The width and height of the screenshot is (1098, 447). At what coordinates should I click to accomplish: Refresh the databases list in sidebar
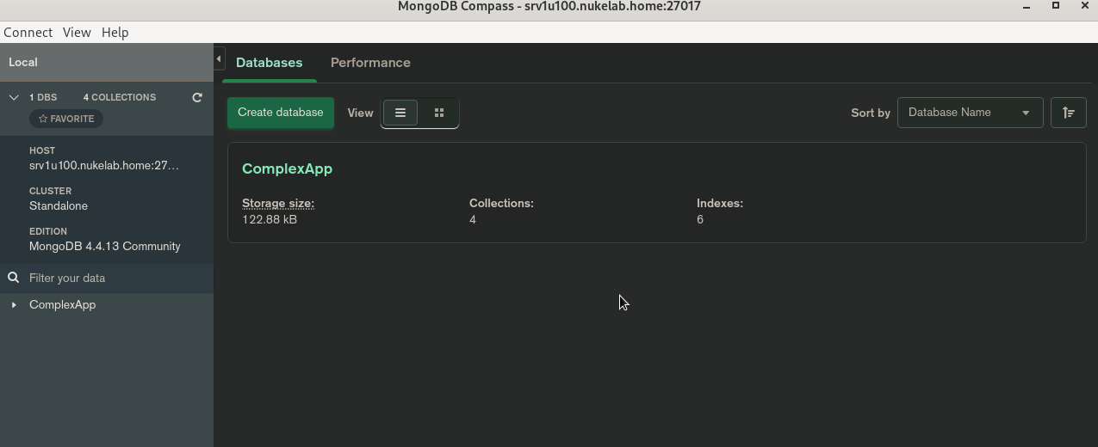pos(197,97)
